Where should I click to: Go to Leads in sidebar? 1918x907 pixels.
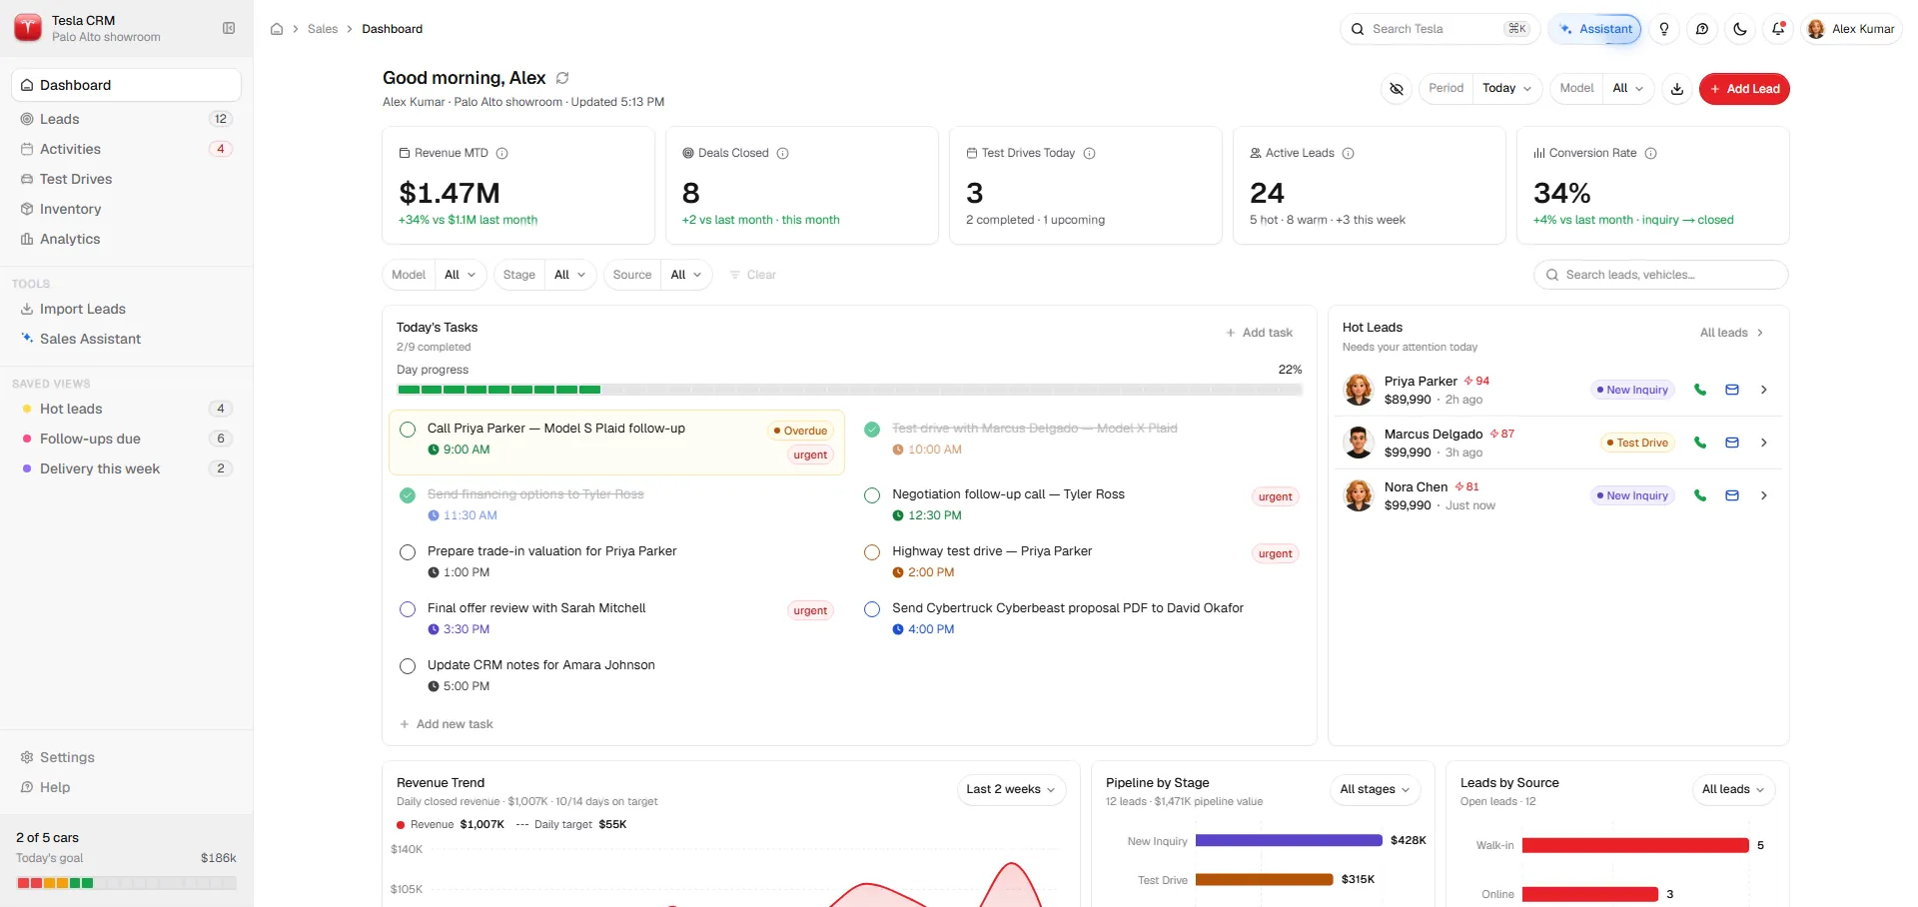point(126,119)
